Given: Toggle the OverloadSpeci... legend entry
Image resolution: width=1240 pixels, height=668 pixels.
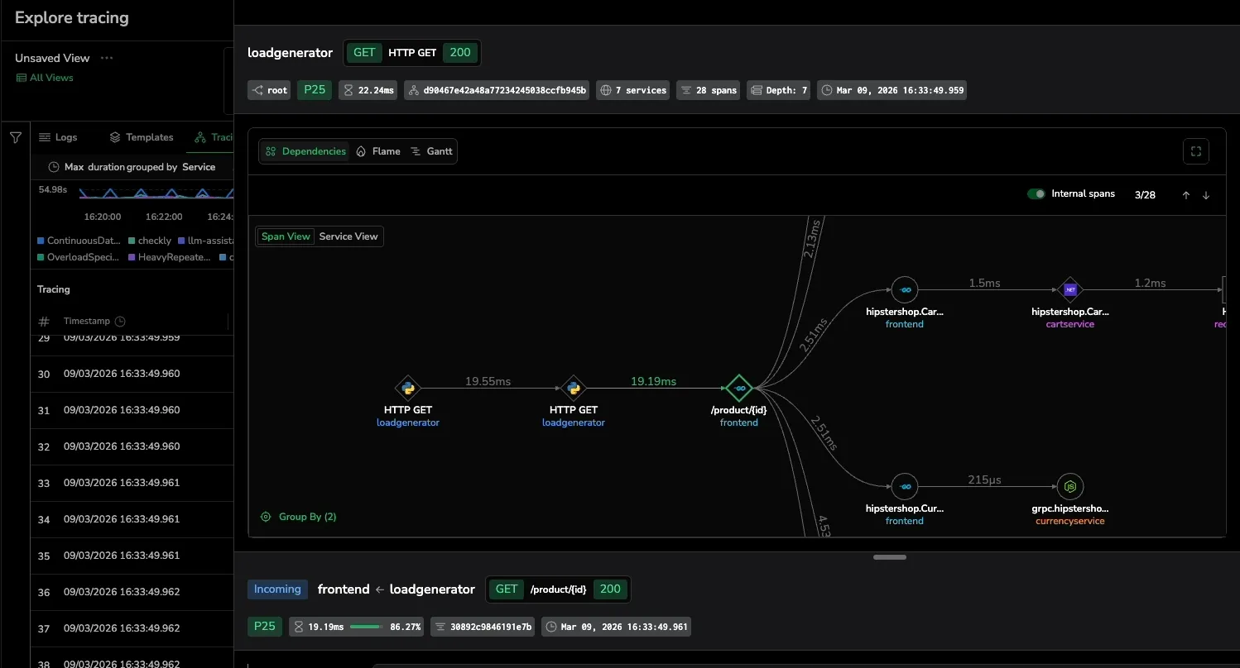Looking at the screenshot, I should (x=79, y=257).
